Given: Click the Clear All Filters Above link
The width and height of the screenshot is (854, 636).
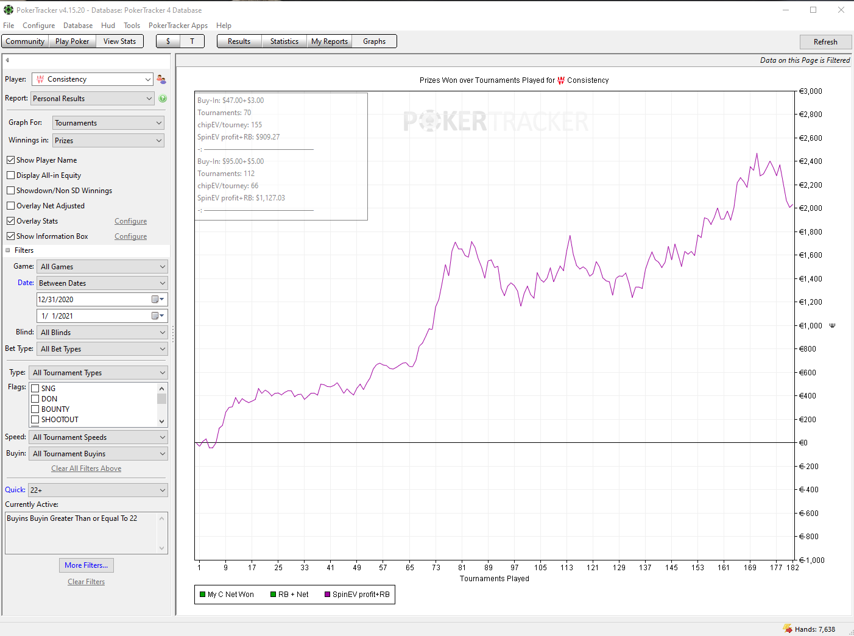Looking at the screenshot, I should coord(86,468).
